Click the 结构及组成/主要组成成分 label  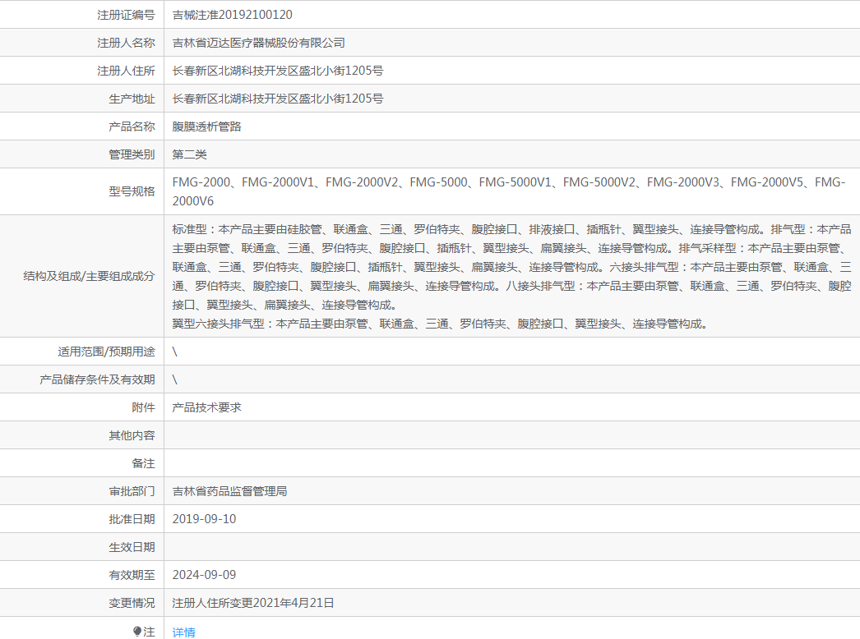point(89,276)
